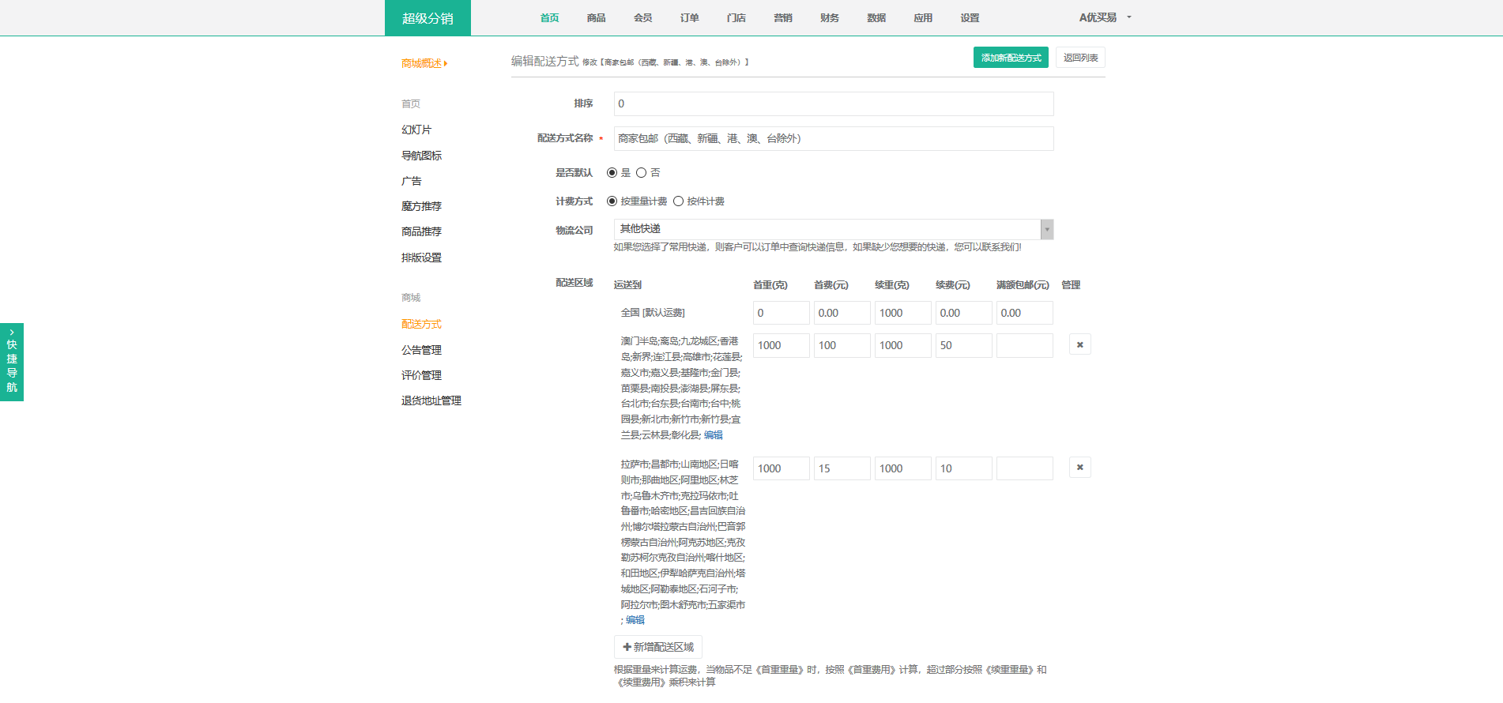
Task: Expand the 快捷导航 side panel
Action: 12,362
